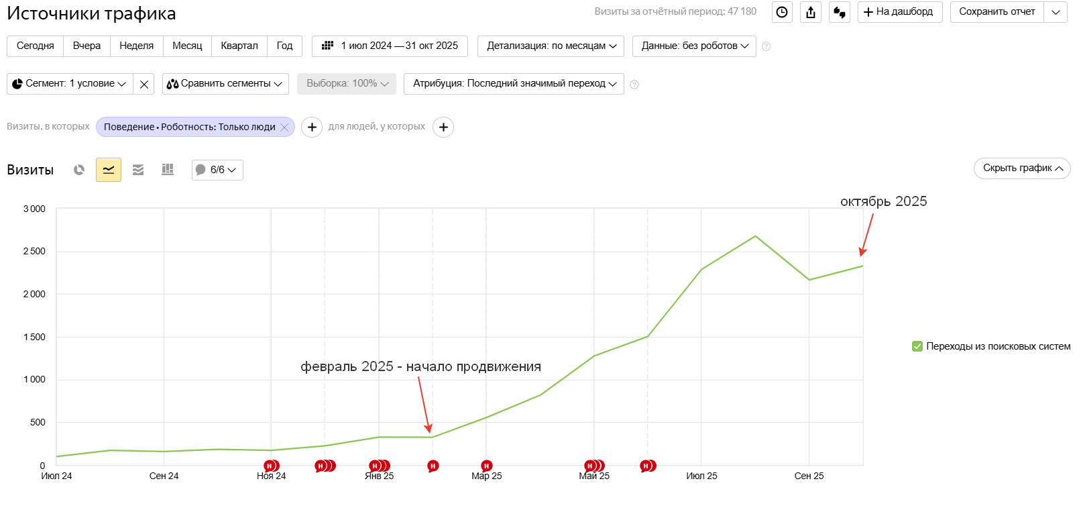
Task: Open the report history clock icon
Action: (782, 12)
